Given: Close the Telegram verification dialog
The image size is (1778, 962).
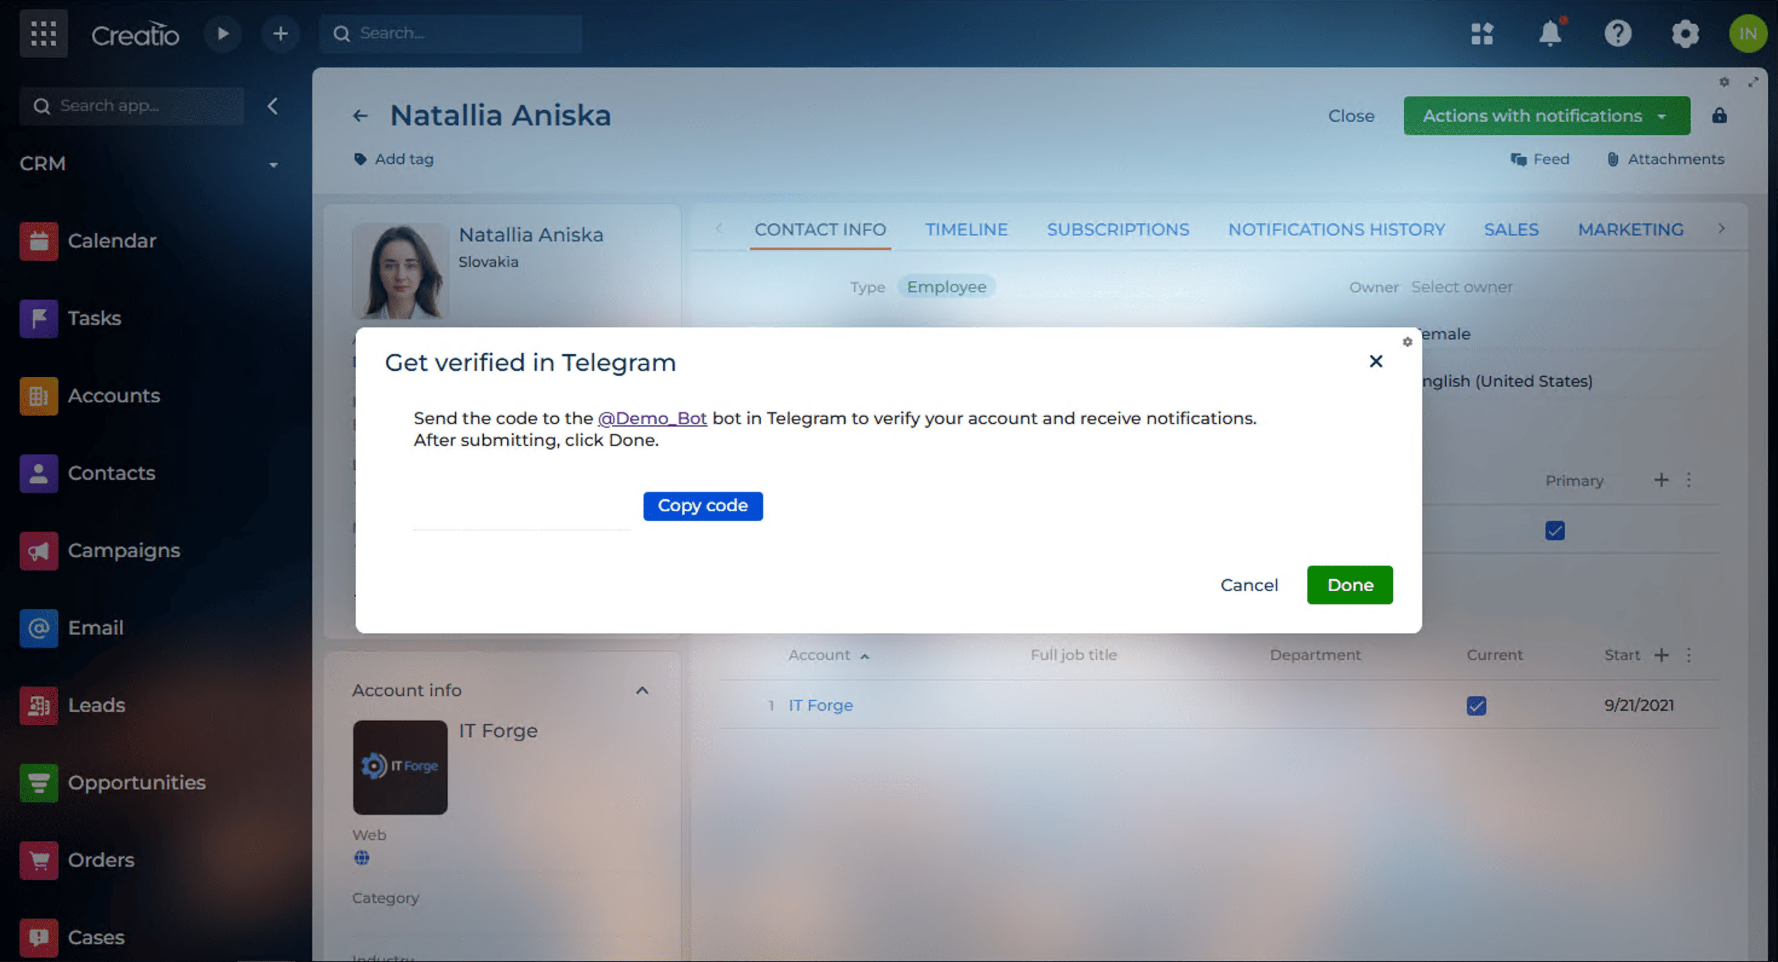Looking at the screenshot, I should pos(1375,361).
